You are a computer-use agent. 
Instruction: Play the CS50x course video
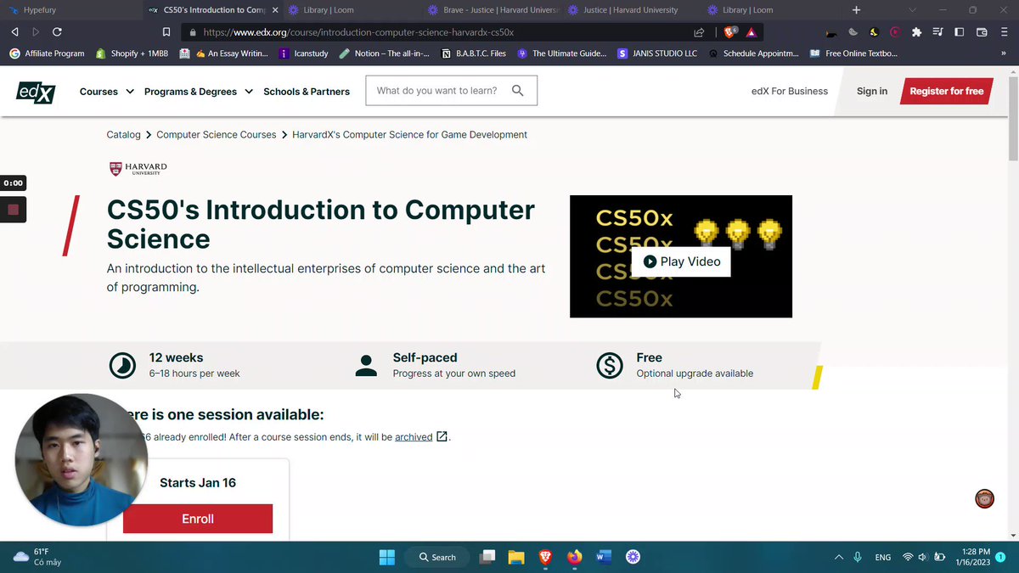pyautogui.click(x=681, y=261)
